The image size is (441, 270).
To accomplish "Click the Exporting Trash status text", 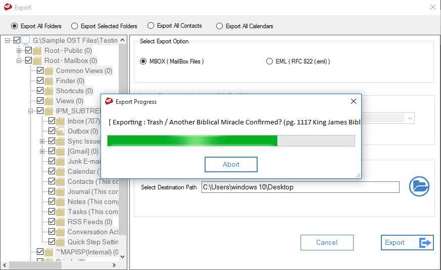I will 234,122.
